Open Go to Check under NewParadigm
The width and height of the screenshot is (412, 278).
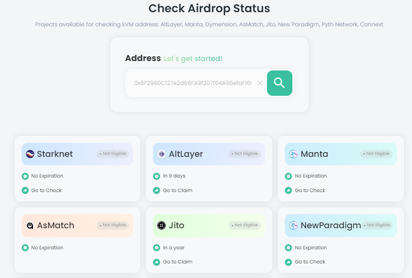[x=310, y=262]
